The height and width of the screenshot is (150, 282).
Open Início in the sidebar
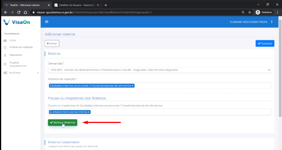pyautogui.click(x=13, y=40)
